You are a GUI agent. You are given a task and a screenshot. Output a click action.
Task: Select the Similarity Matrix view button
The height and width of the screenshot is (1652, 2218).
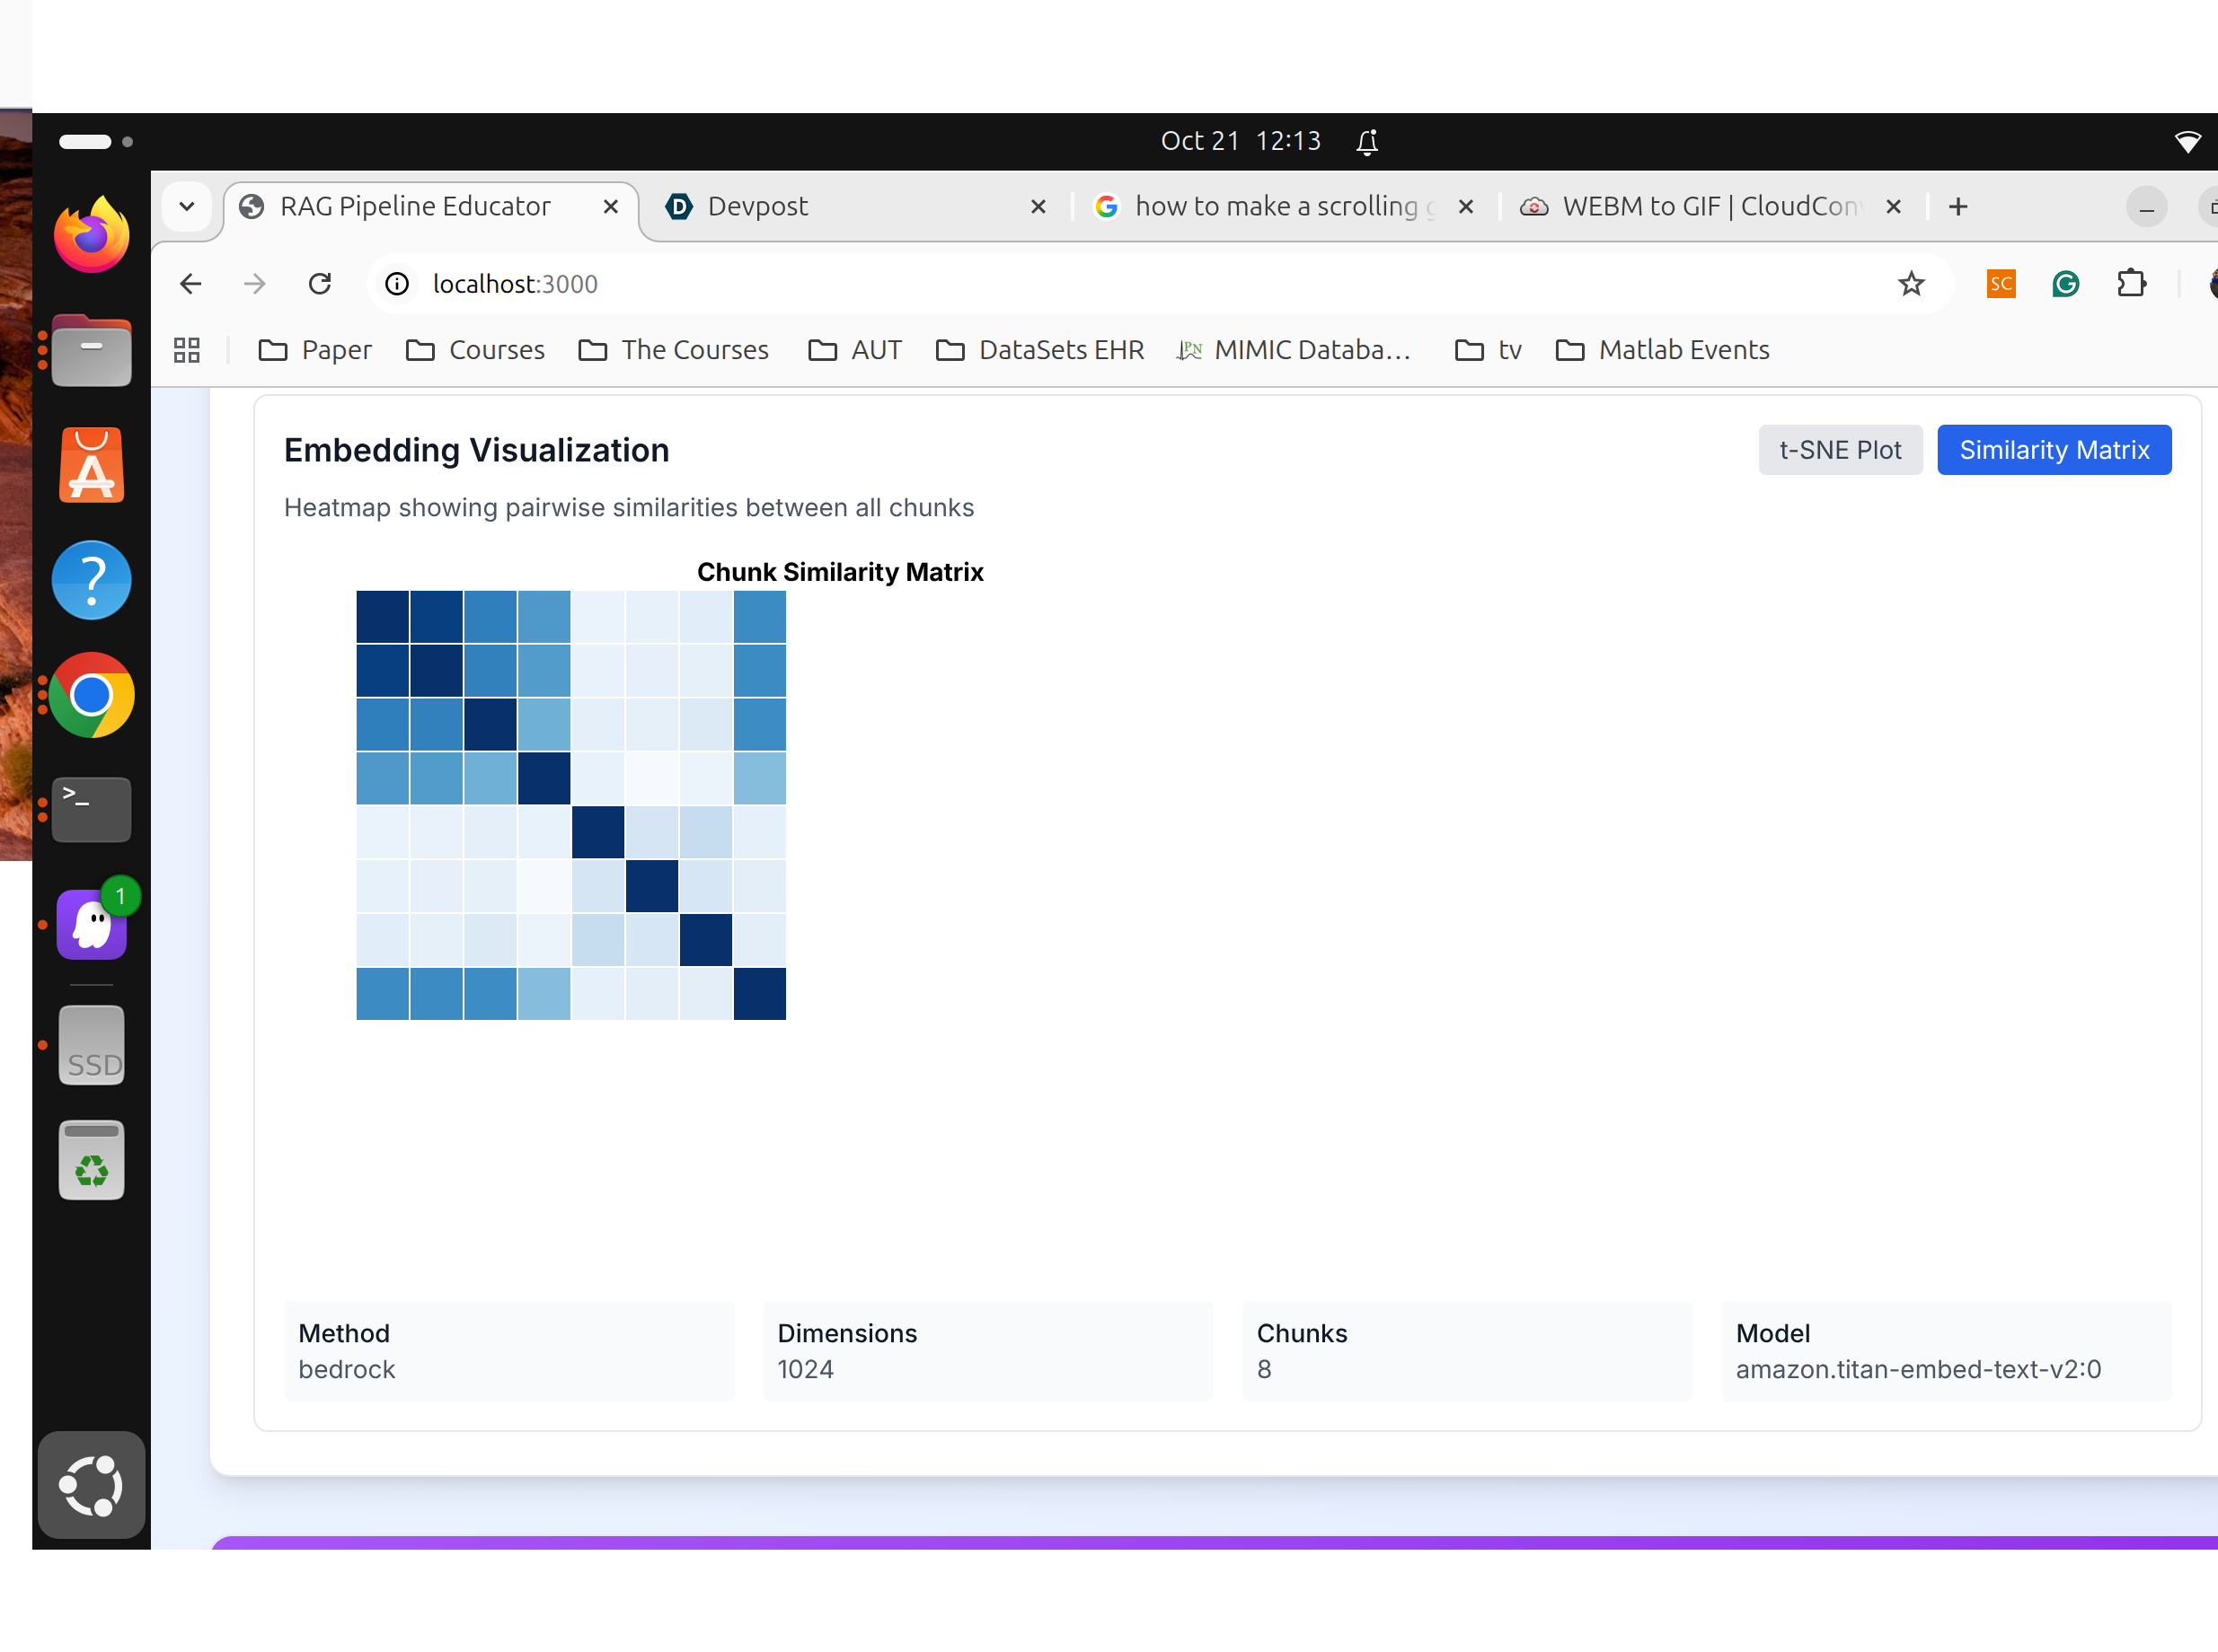tap(2053, 450)
